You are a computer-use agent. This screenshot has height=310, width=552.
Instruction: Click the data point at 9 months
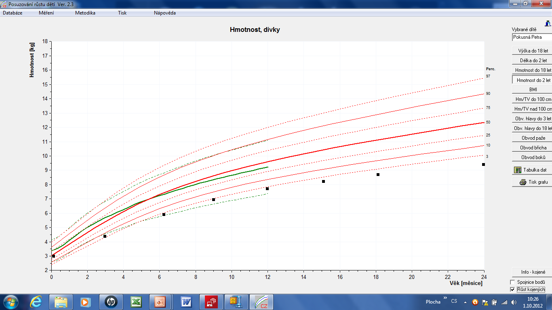(x=213, y=199)
